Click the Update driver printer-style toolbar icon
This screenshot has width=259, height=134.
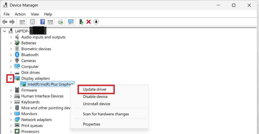[60, 22]
